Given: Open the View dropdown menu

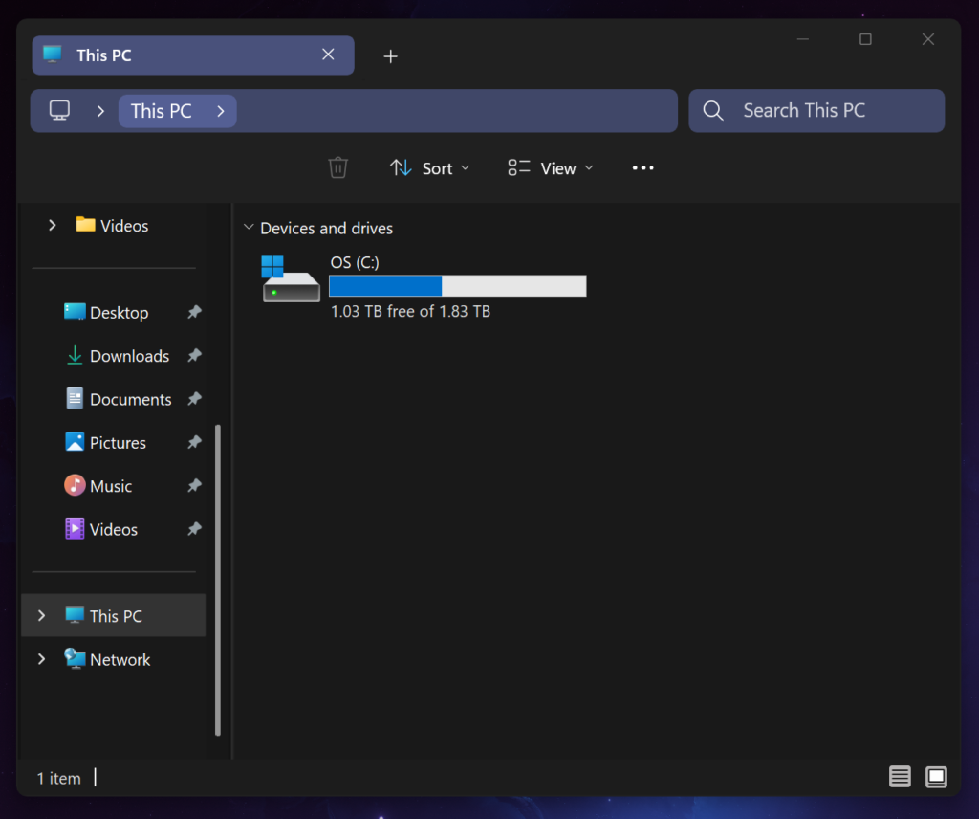Looking at the screenshot, I should point(550,168).
